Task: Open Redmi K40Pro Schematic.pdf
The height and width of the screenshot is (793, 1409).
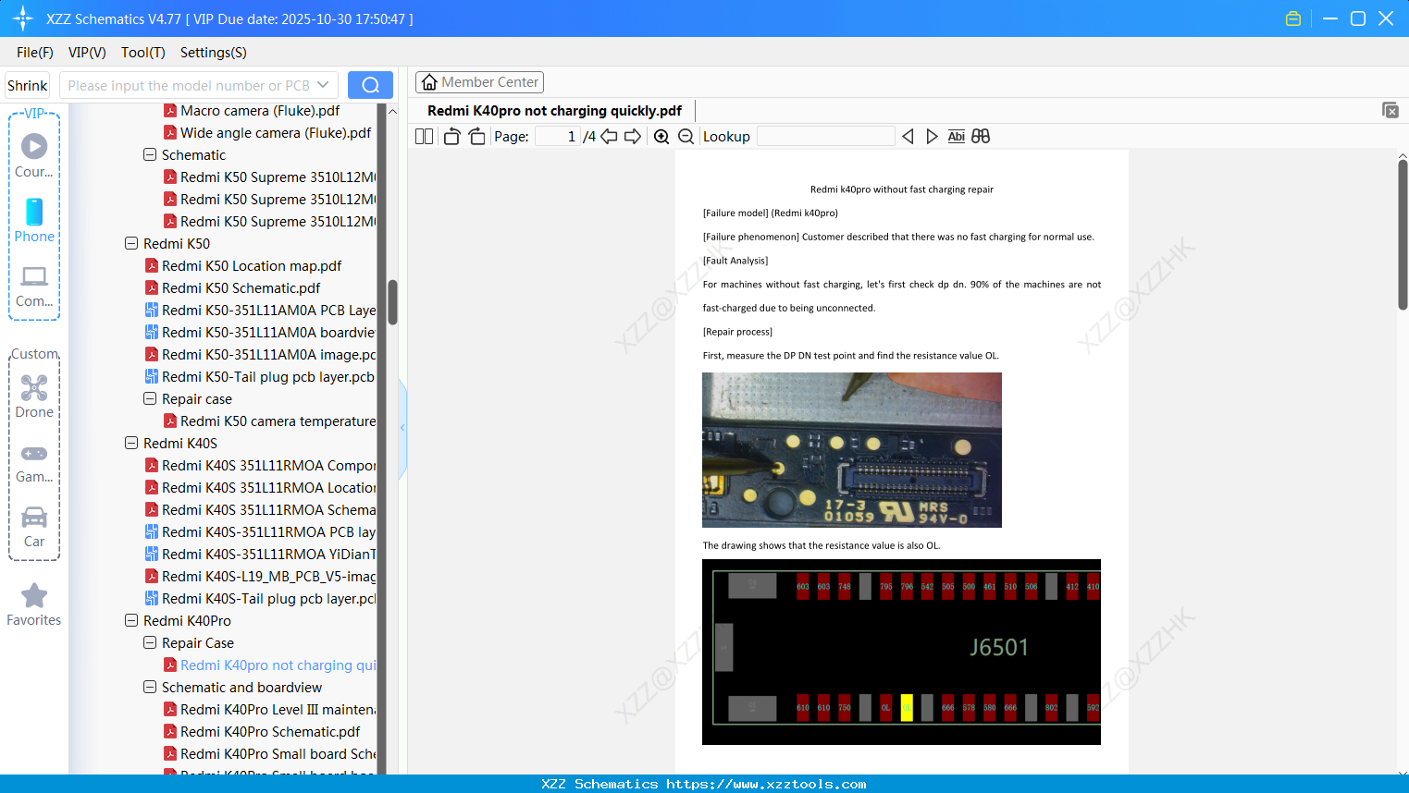Action: pos(262,732)
